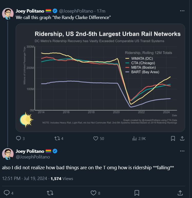The height and width of the screenshot is (198, 192).
Task: Bookmark the ridership graph tweet
Action: [173, 138]
